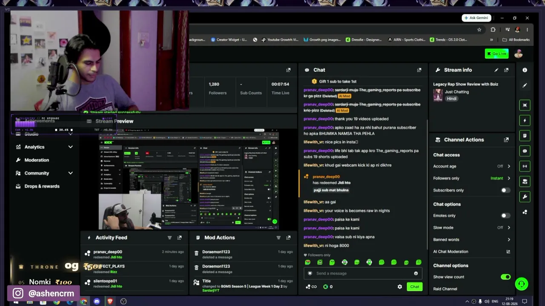The height and width of the screenshot is (306, 545).
Task: Toggle Subscribers only chat switch
Action: point(505,190)
